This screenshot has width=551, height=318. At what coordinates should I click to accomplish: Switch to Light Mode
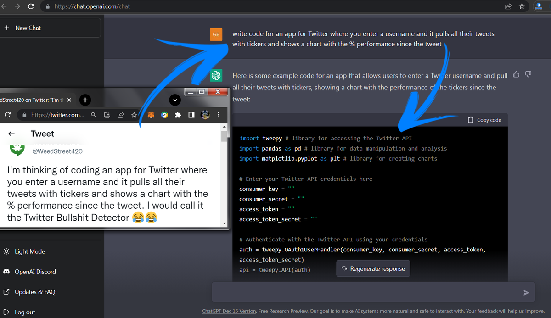(24, 251)
